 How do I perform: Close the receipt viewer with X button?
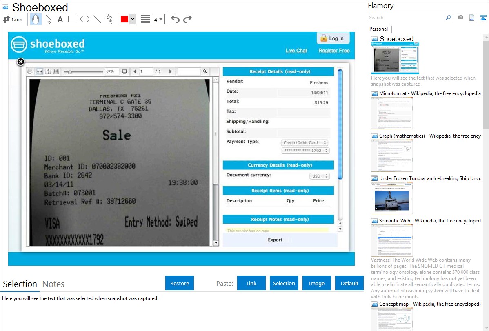(20, 62)
